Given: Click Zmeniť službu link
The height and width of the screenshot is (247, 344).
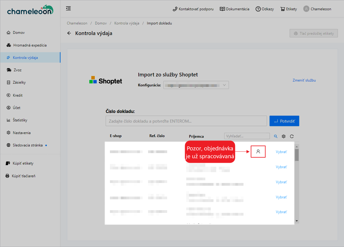Looking at the screenshot, I should click(304, 80).
